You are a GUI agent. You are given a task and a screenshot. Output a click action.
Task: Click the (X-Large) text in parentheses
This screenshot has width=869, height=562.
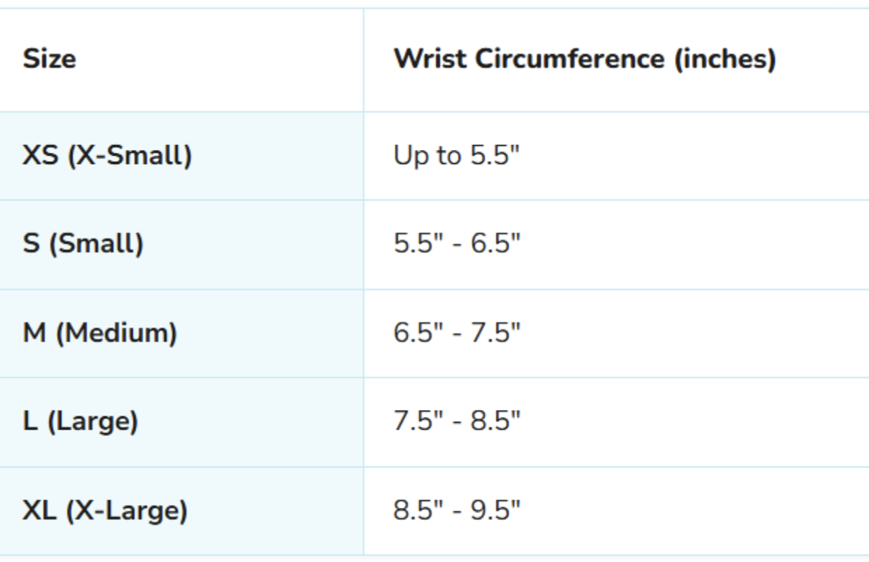click(x=127, y=510)
